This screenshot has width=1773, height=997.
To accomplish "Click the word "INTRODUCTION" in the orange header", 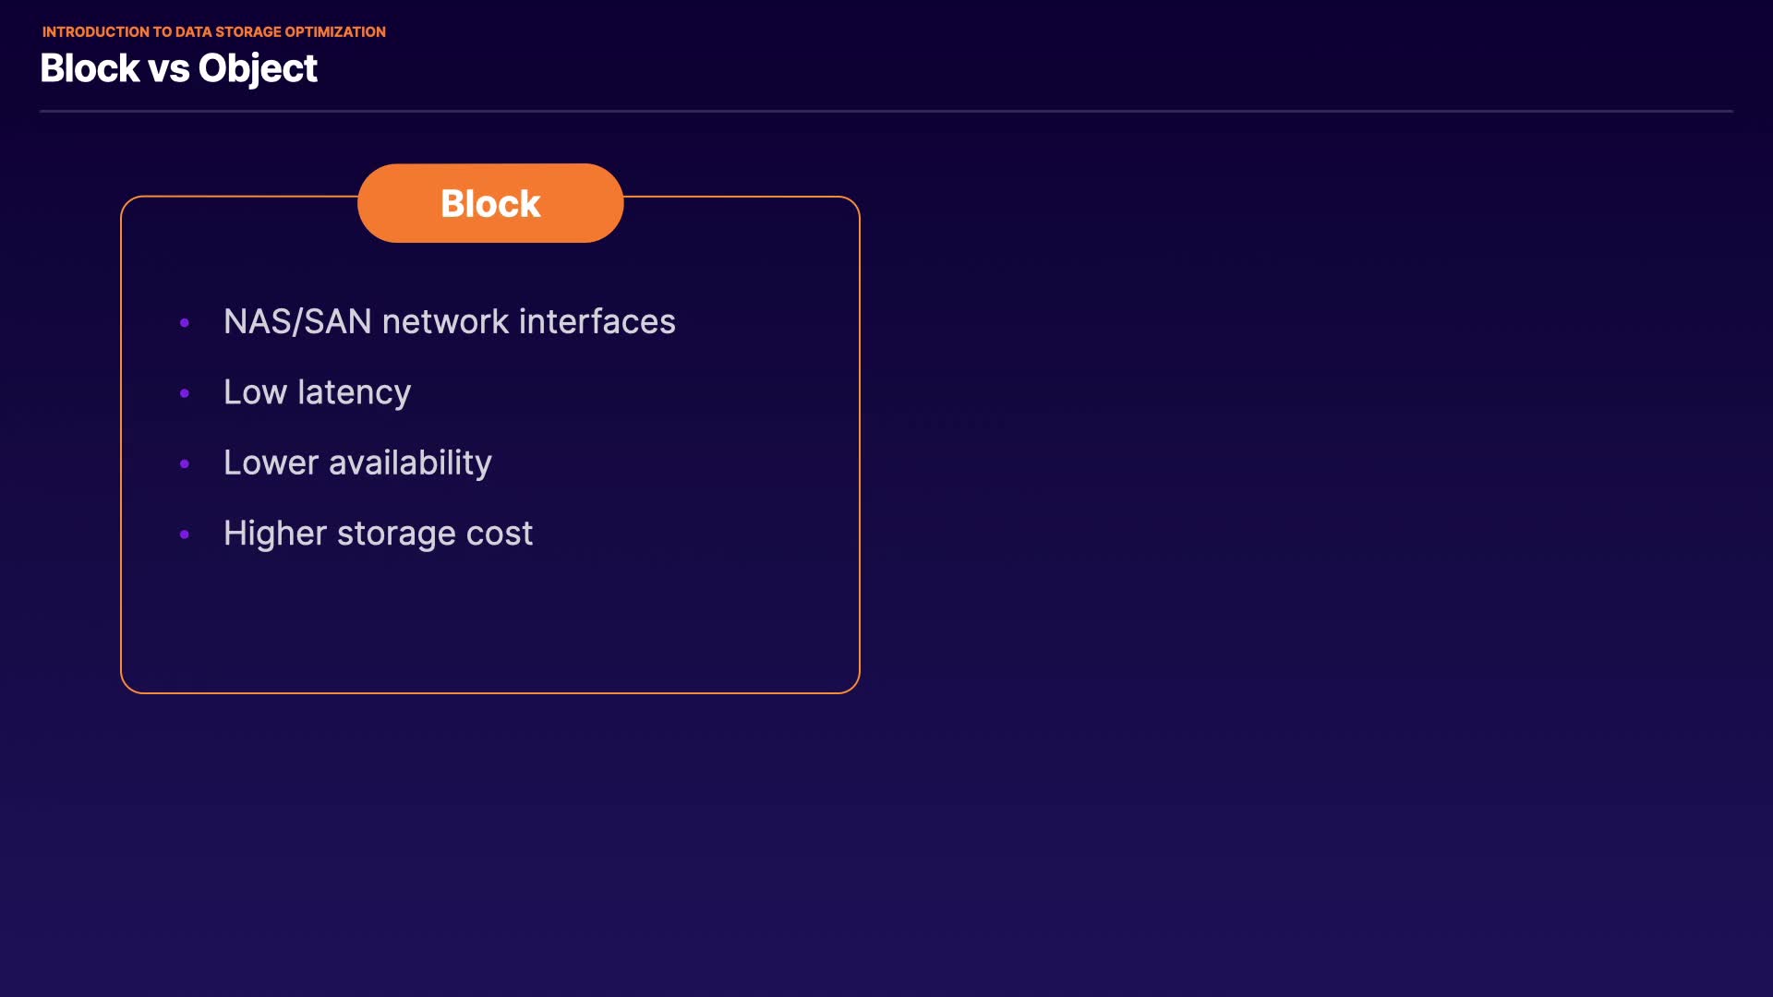I will pyautogui.click(x=95, y=31).
